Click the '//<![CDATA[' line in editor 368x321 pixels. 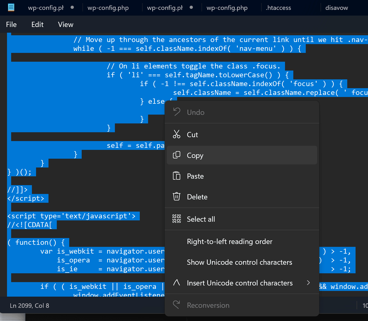click(30, 225)
